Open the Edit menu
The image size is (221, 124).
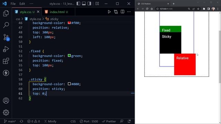click(x=22, y=4)
